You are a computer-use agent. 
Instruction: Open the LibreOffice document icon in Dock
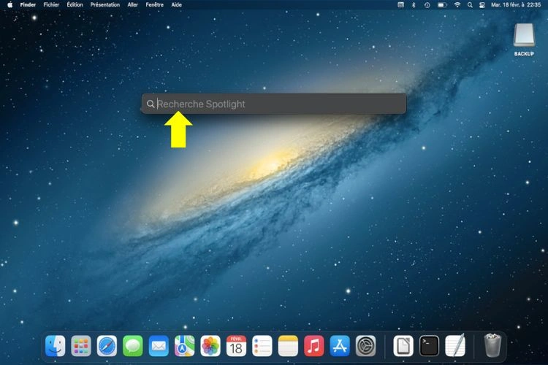tap(403, 346)
